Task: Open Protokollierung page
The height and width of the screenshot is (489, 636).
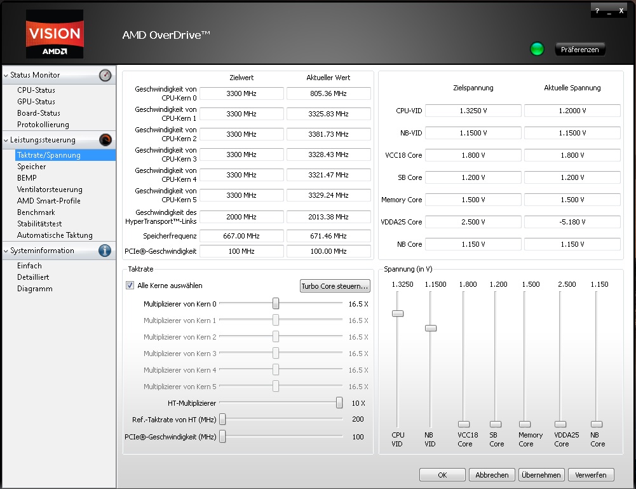Action: pos(43,125)
